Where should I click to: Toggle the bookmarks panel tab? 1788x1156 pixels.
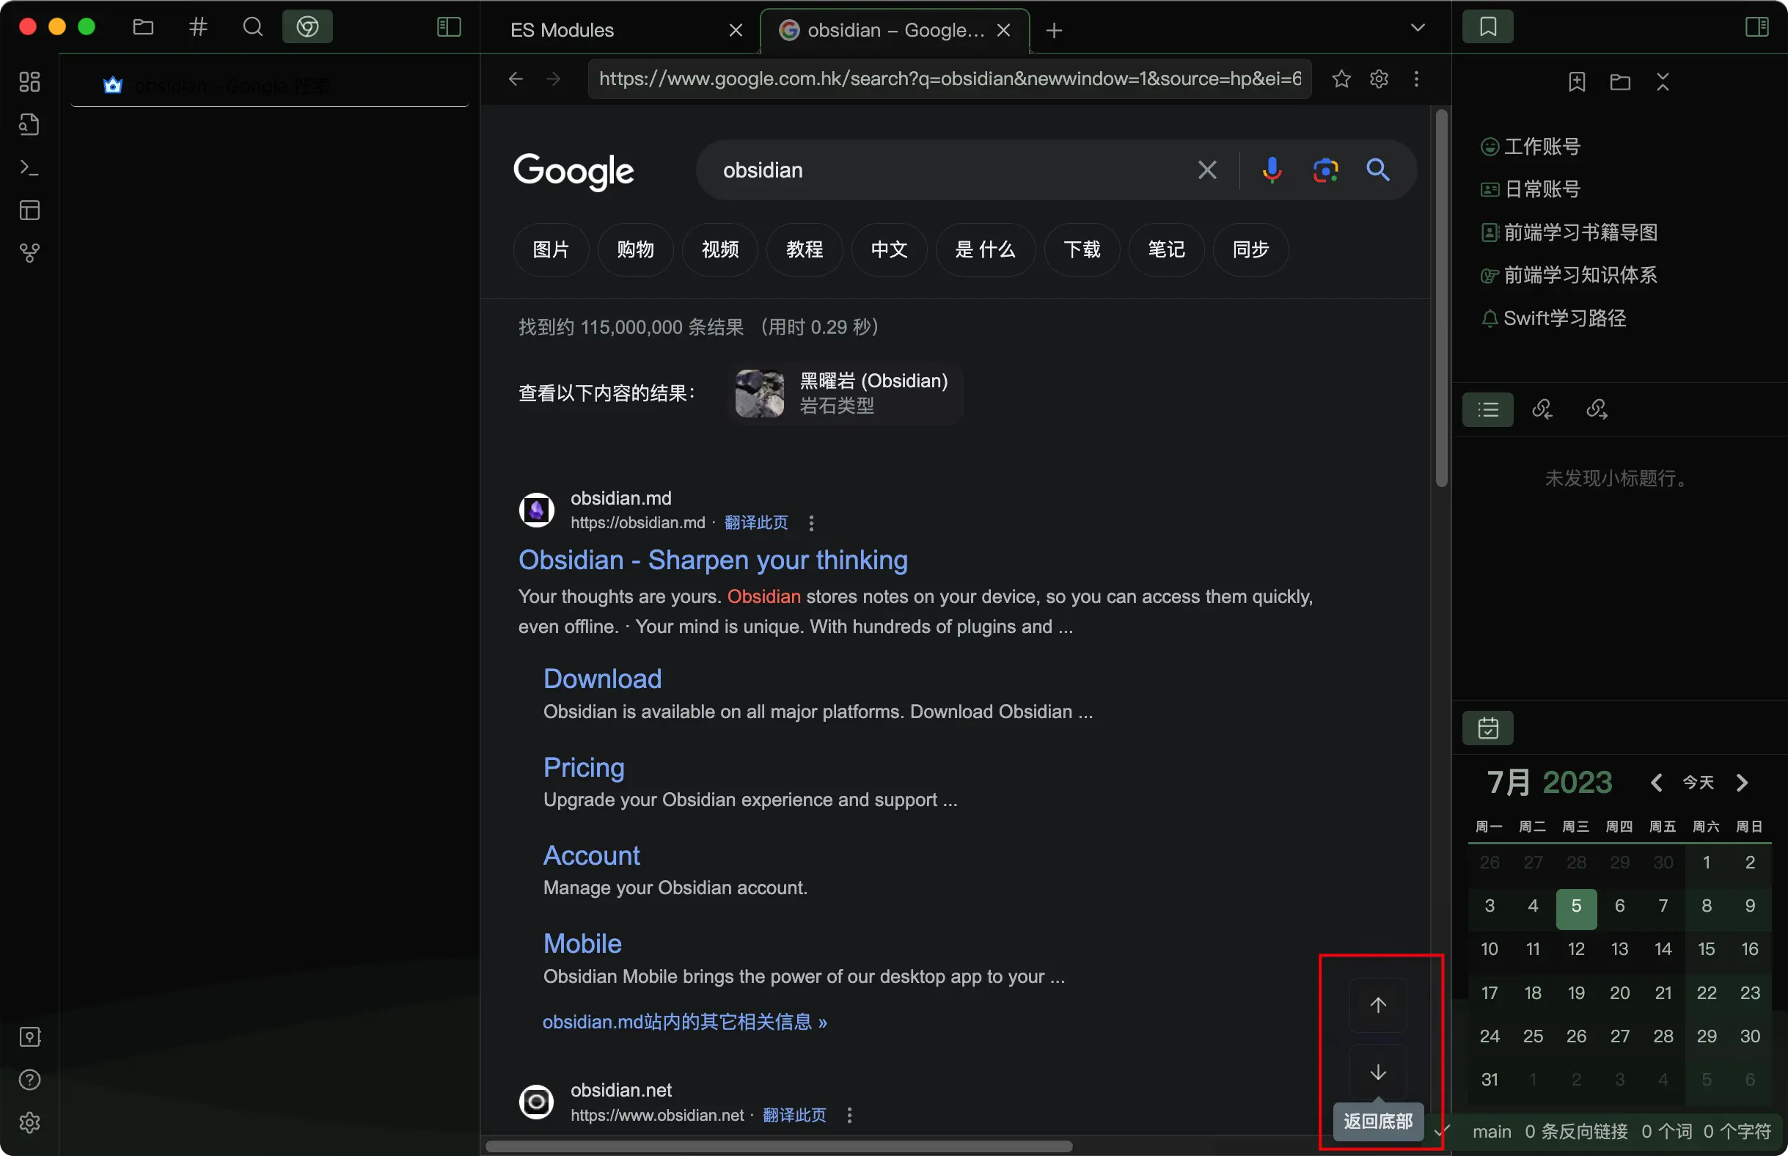(1487, 28)
